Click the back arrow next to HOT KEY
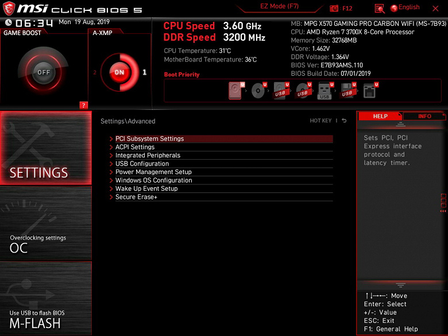 (344, 121)
